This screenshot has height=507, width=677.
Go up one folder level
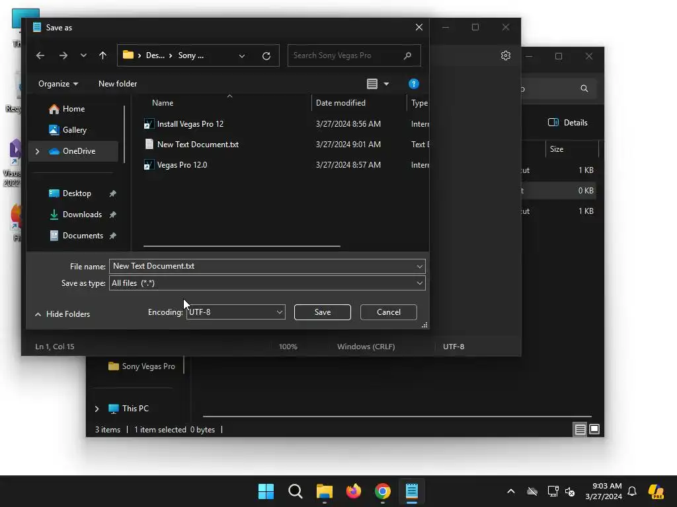click(x=102, y=55)
